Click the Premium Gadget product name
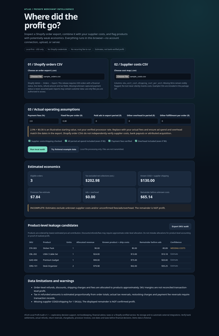The width and height of the screenshot is (219, 336). tap(51, 260)
